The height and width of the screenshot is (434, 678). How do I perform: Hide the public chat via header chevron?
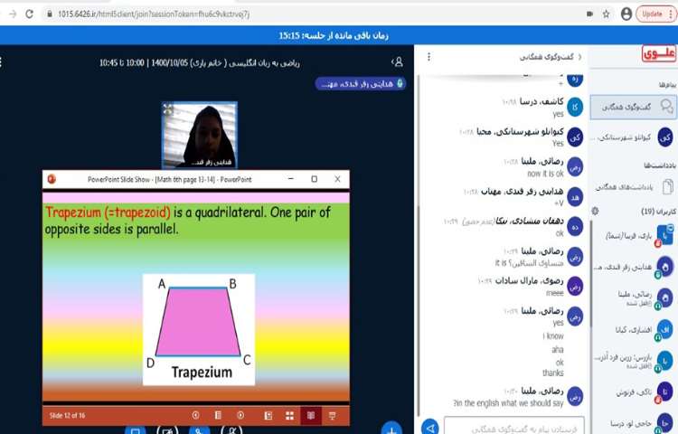tap(579, 57)
